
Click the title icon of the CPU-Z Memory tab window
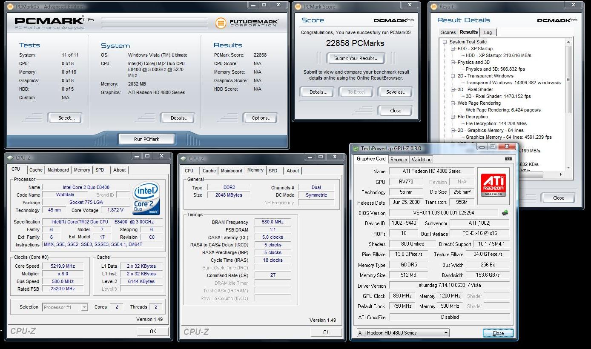pyautogui.click(x=184, y=158)
